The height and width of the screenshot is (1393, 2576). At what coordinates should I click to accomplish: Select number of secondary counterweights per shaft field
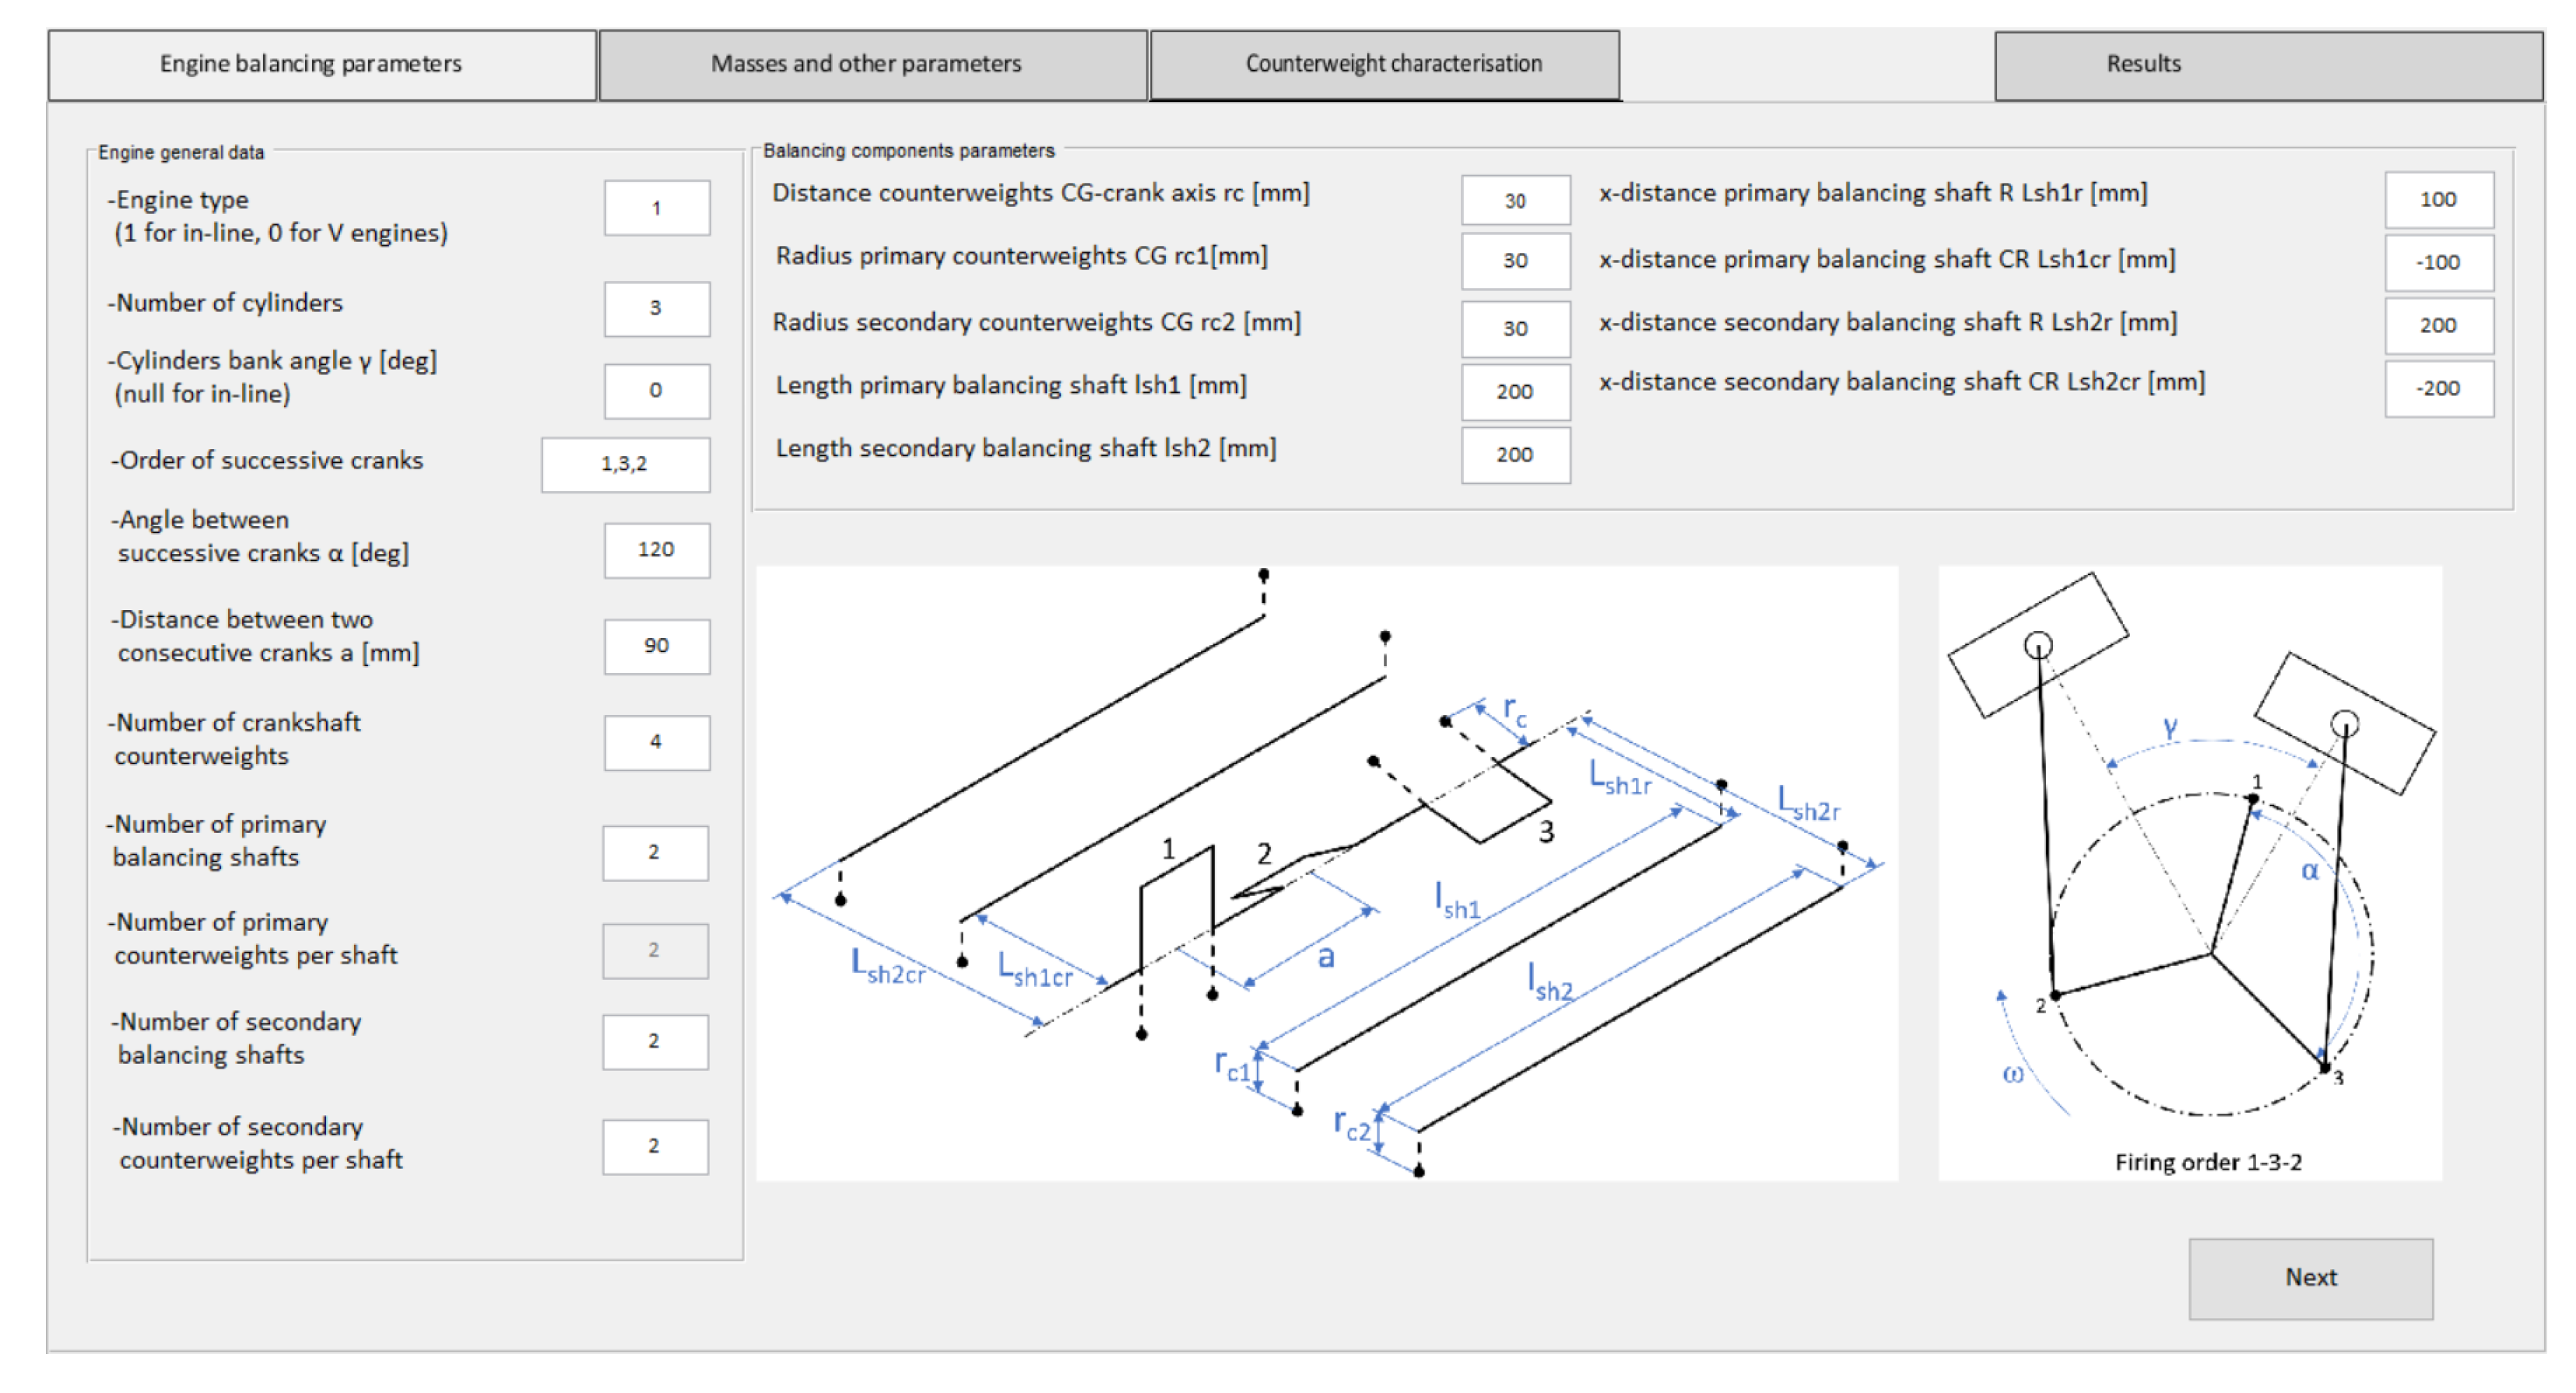click(655, 1147)
